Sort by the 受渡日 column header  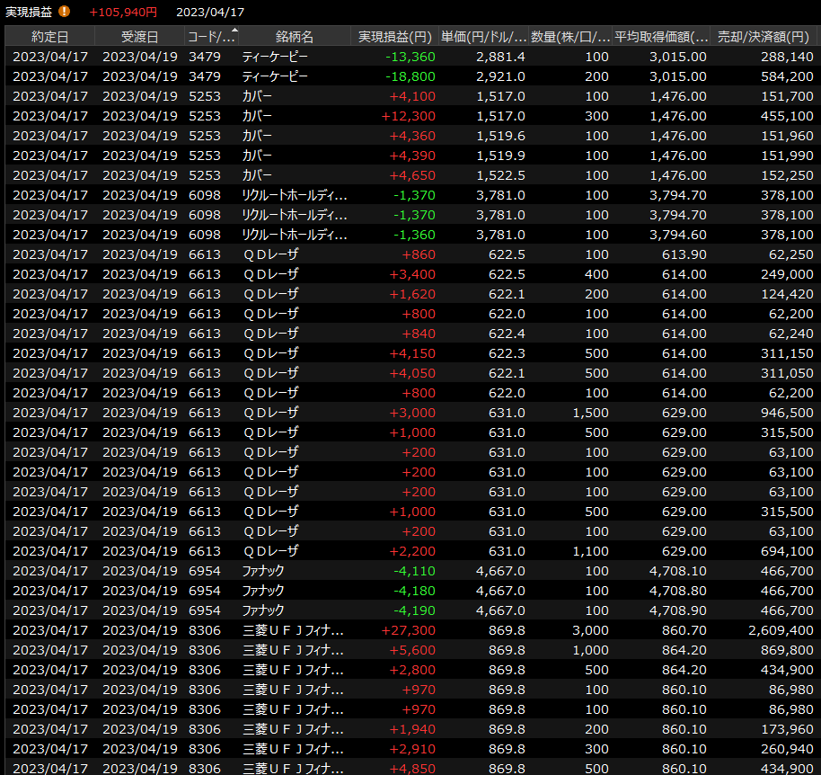139,37
